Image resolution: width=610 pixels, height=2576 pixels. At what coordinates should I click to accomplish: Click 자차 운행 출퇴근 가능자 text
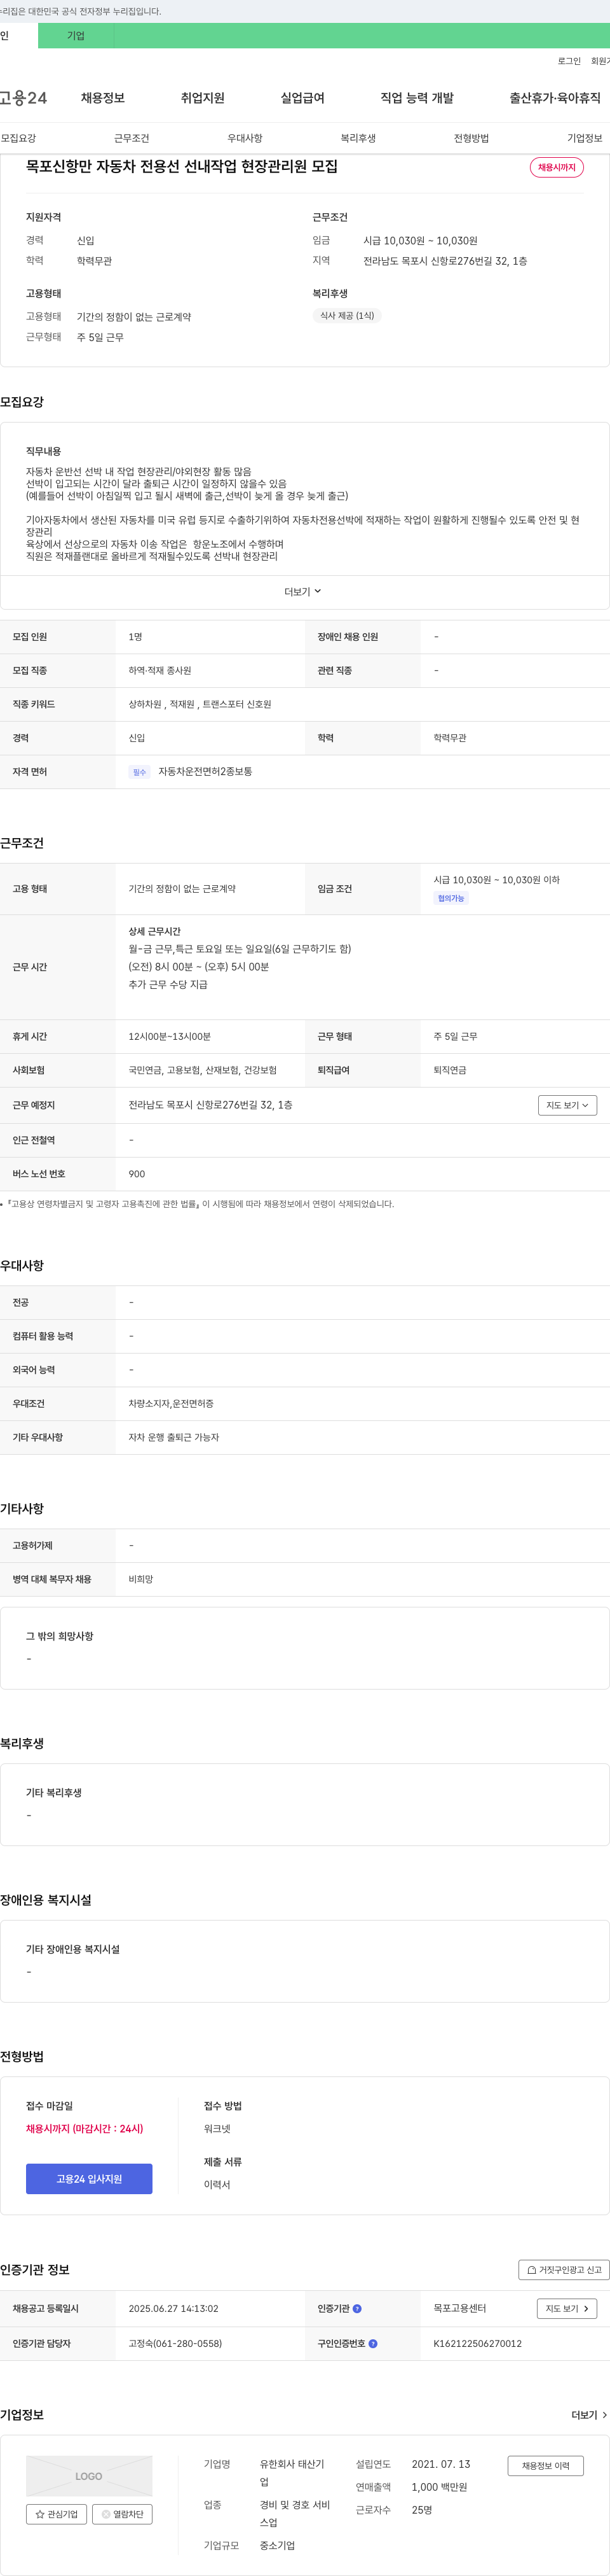173,1438
